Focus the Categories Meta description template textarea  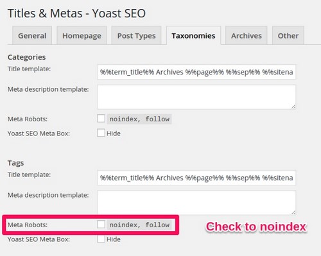(x=196, y=97)
